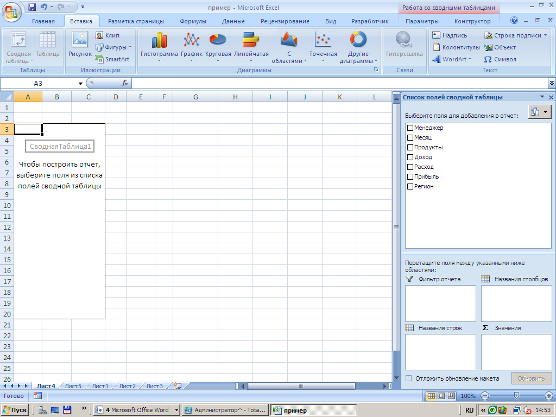Zoom out with minus button
This screenshot has height=417, width=556.
pos(485,396)
